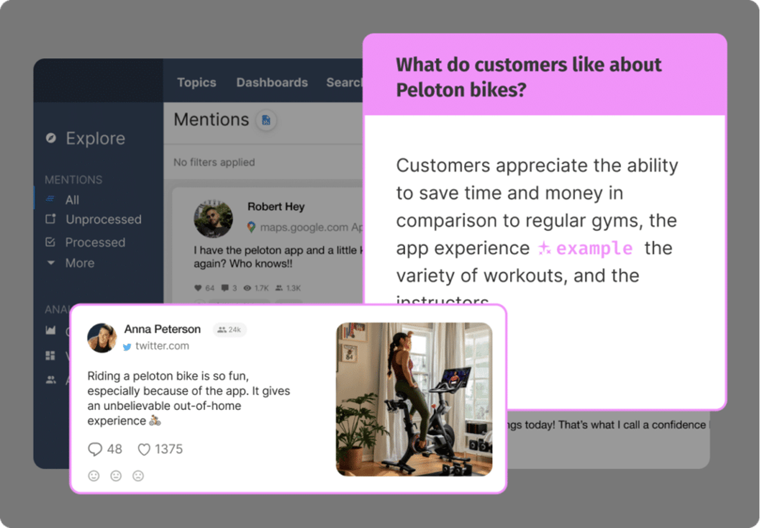
Task: Toggle the neutral face emoji on Anna's tweet
Action: 116,476
